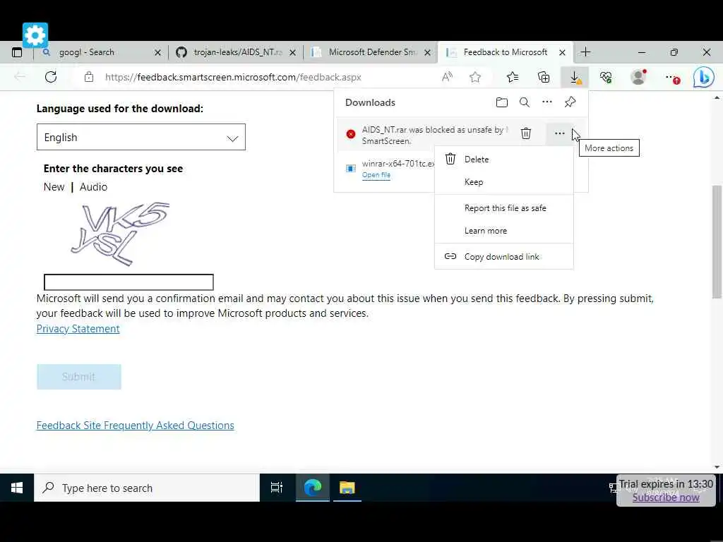
Task: Delete AIDS_NT.rar with trash icon
Action: tap(525, 133)
